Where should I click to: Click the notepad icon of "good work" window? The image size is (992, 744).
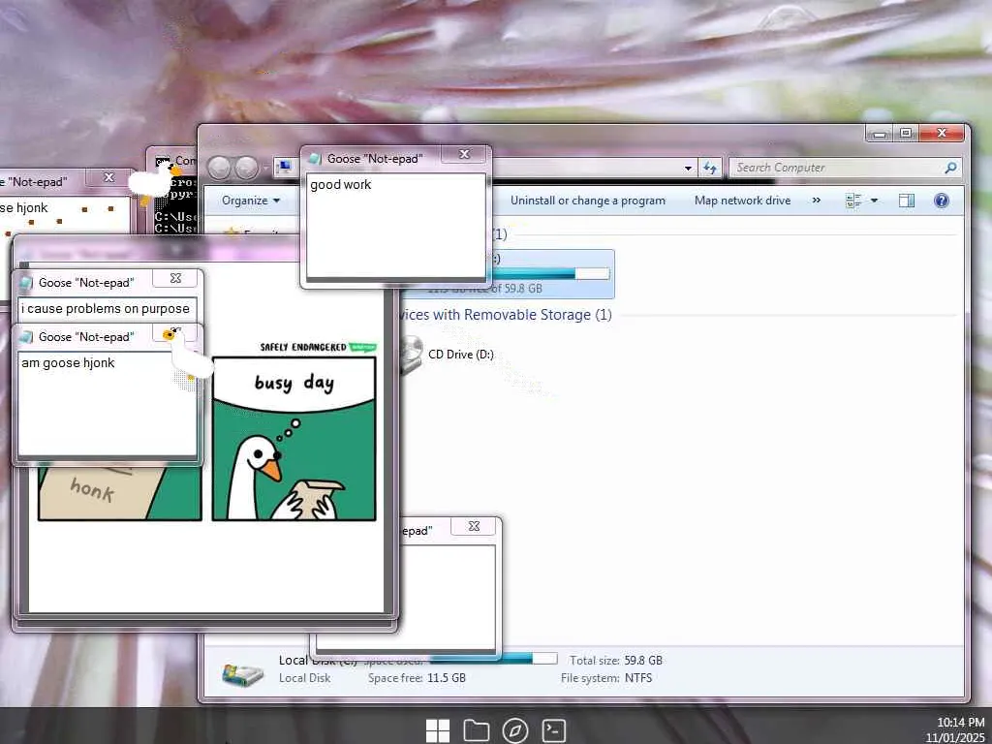tap(315, 159)
